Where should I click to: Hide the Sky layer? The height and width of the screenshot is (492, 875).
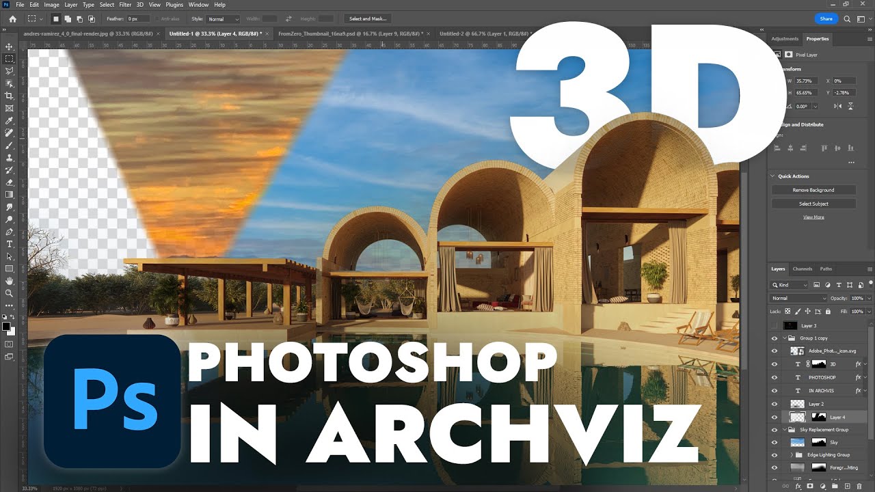pos(775,442)
